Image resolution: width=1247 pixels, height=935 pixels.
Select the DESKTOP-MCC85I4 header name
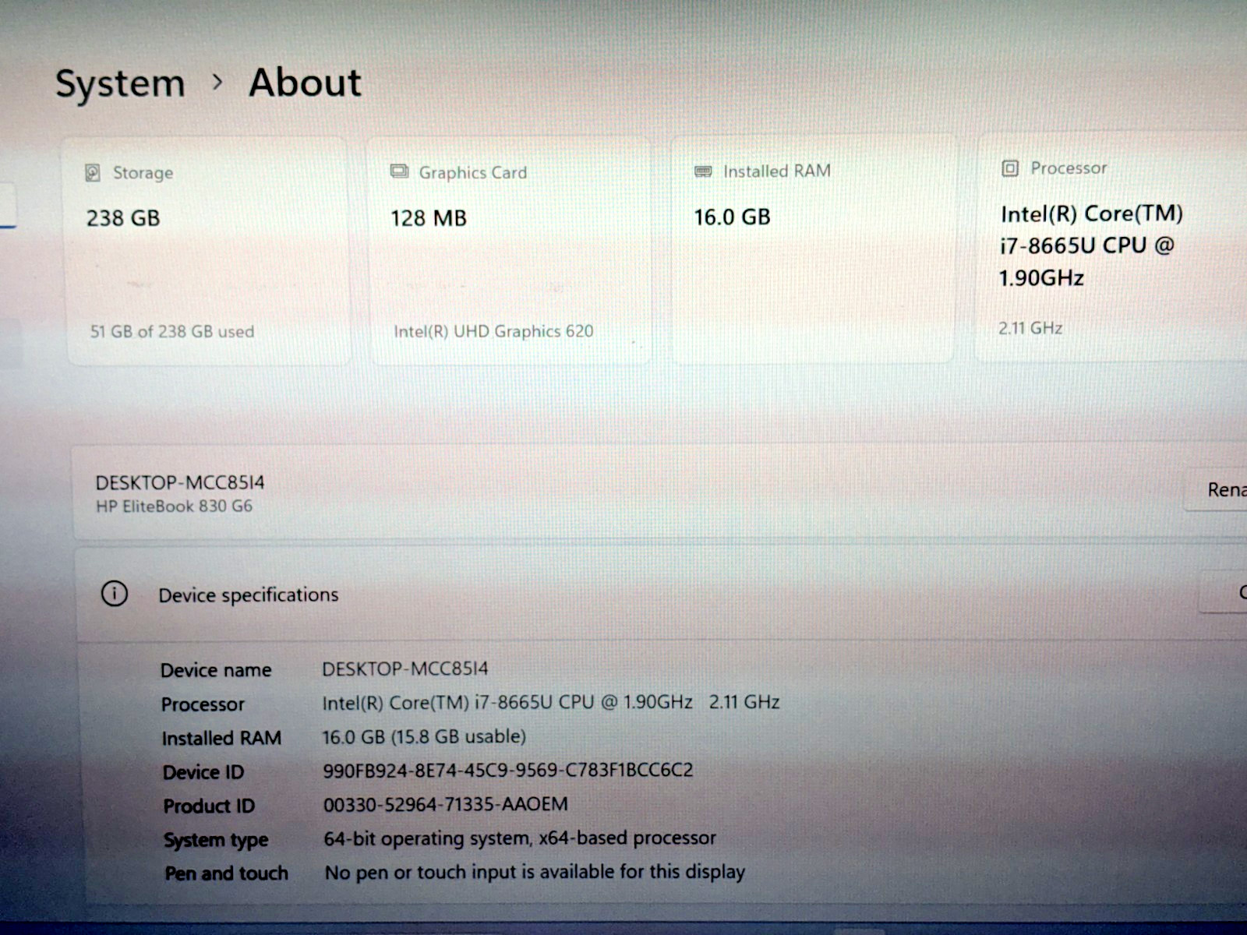point(180,482)
